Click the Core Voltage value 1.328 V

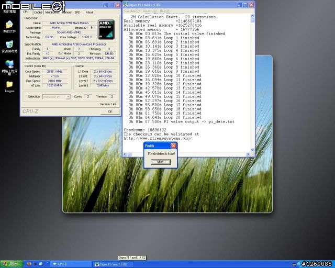[87, 37]
